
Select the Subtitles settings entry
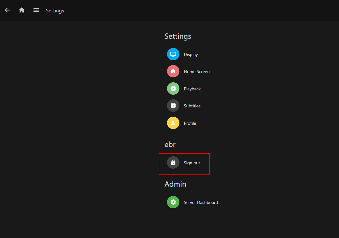(192, 106)
